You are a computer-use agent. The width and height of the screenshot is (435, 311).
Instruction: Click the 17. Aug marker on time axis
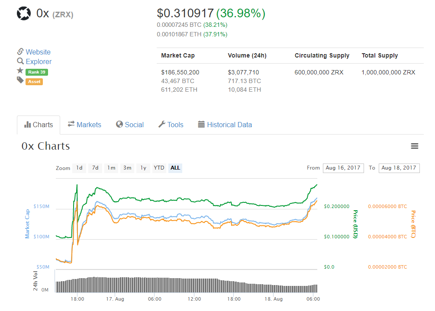pos(115,299)
